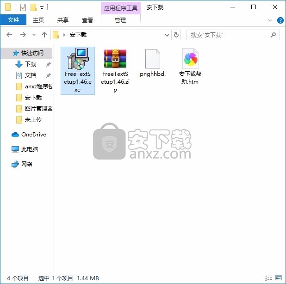This screenshot has width=286, height=284.
Task: Select OneDrive in the navigation pane
Action: click(33, 135)
